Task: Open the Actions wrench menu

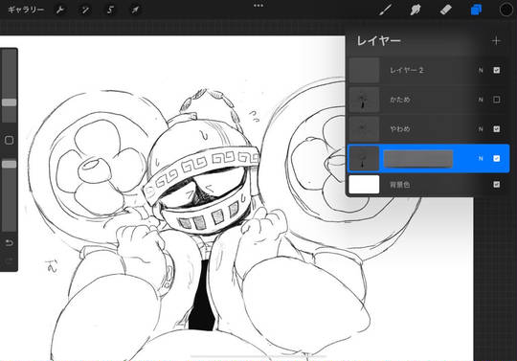Action: point(60,10)
